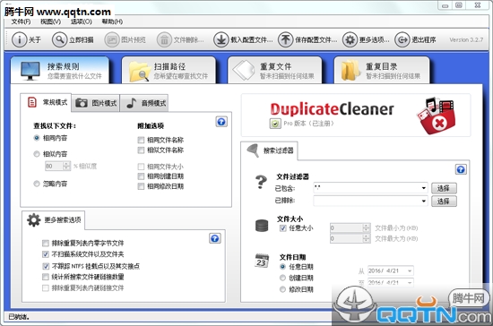Viewport: 493px width, 326px height.
Task: Save profile via 保存配置文件 upload icon
Action: (285, 40)
